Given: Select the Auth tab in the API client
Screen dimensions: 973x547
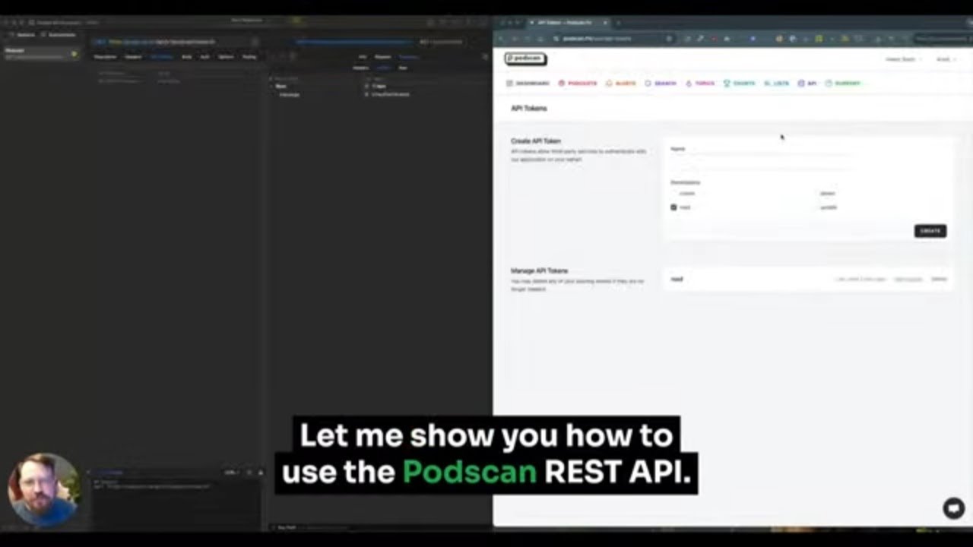Looking at the screenshot, I should click(204, 57).
